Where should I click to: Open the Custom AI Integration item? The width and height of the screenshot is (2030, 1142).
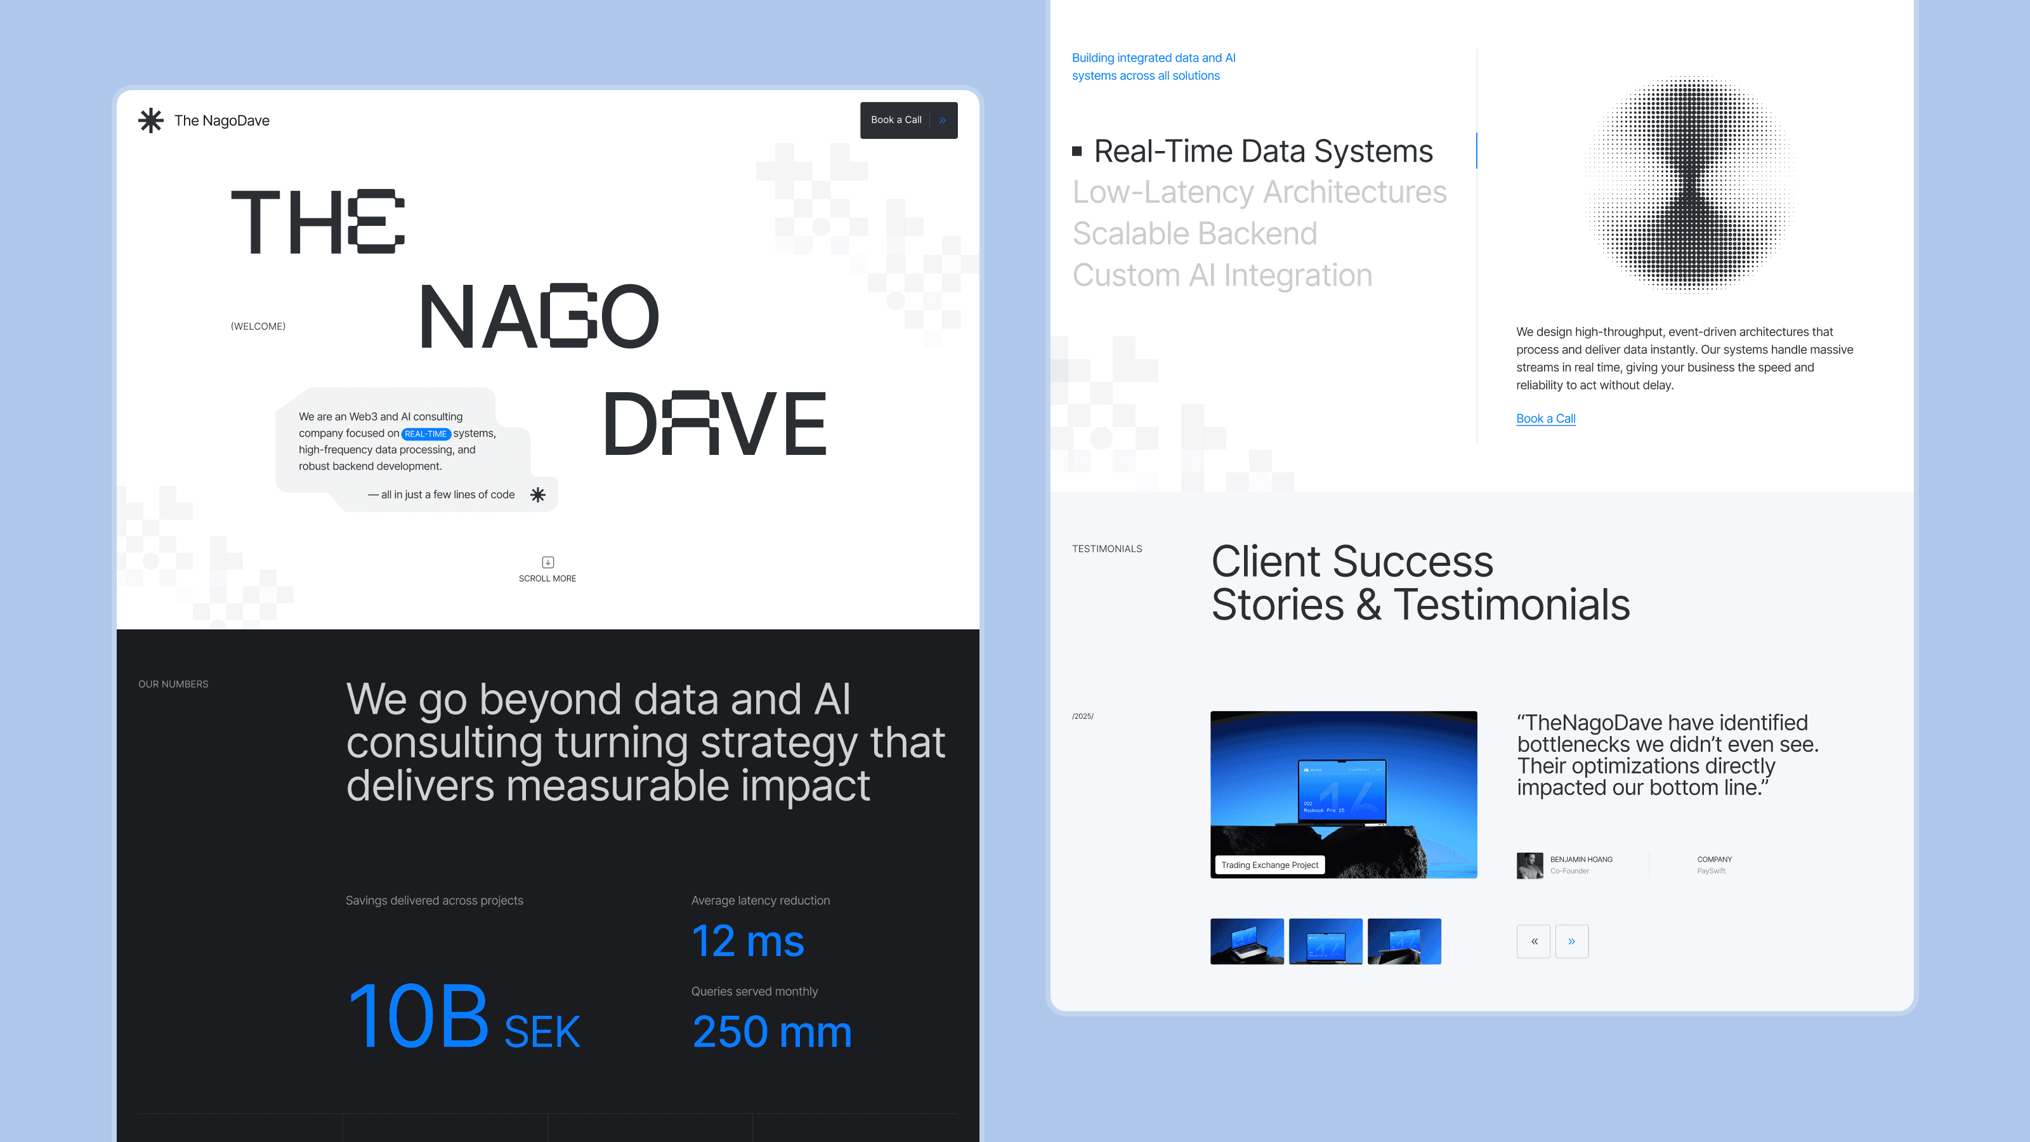[x=1222, y=276]
